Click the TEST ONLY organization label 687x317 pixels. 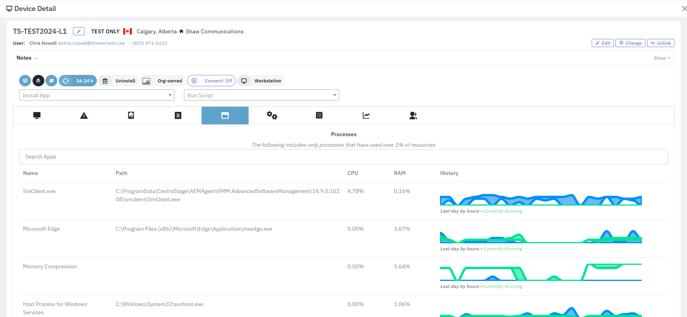pyautogui.click(x=105, y=31)
